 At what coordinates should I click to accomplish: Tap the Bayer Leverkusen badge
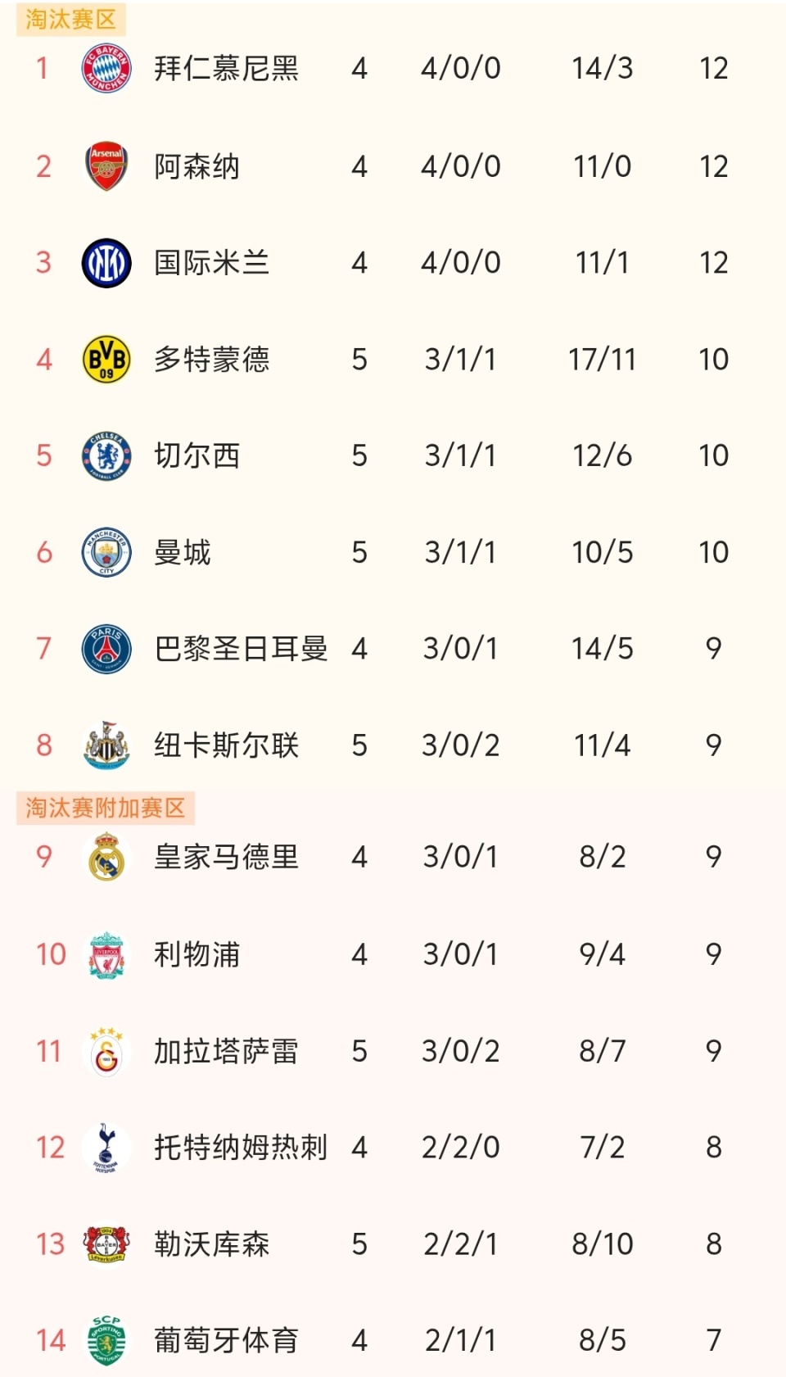coord(106,1244)
